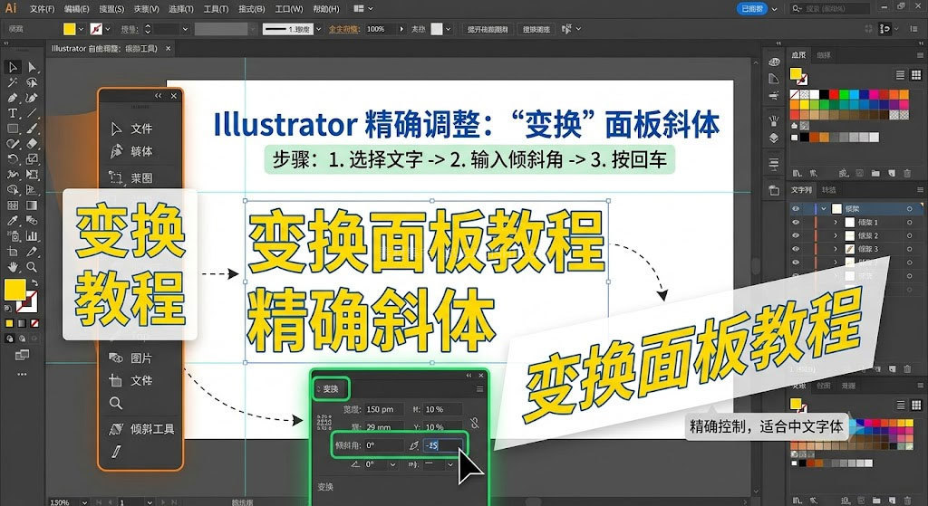Open fill color dropdown in control bar
928x506 pixels.
(x=81, y=29)
